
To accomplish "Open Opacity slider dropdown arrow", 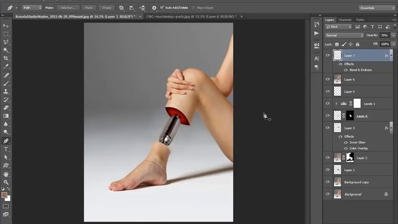I will click(394, 35).
